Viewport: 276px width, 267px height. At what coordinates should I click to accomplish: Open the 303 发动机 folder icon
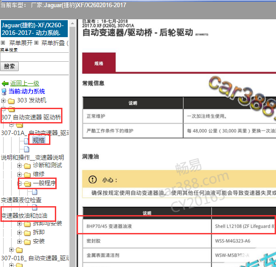coord(11,101)
